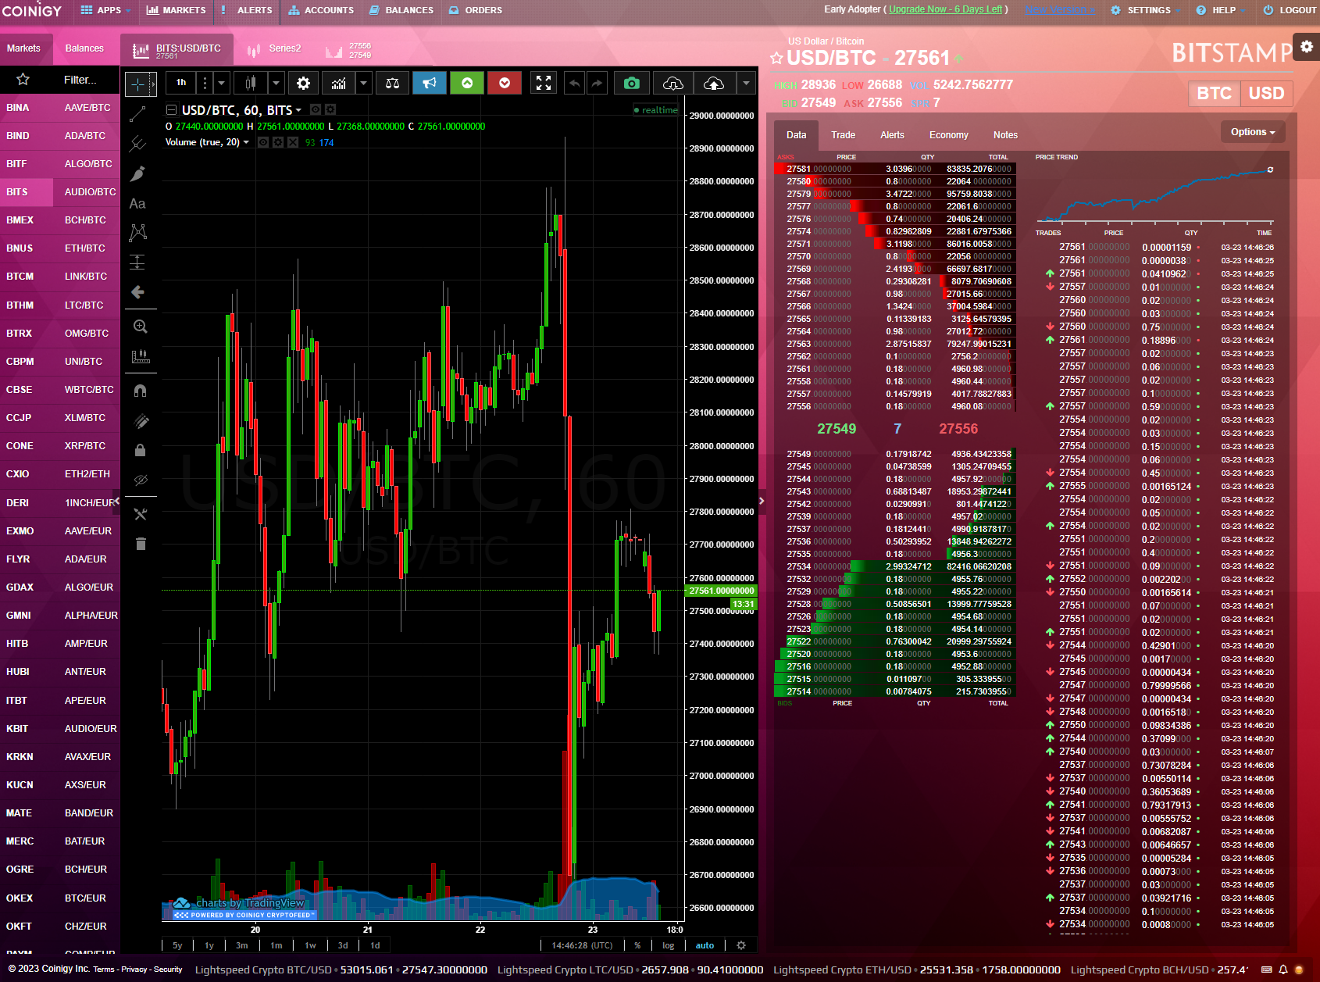The image size is (1320, 982).
Task: Toggle hide all drawings eye icon
Action: 141,480
